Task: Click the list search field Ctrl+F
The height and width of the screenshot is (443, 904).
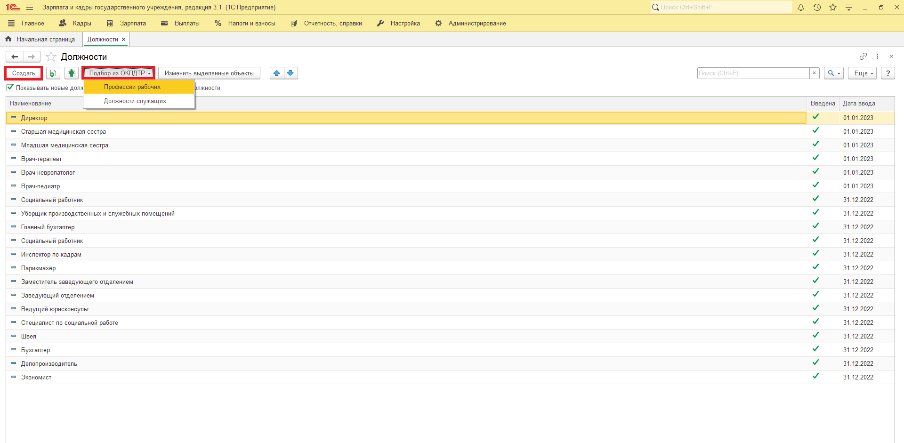Action: (753, 73)
